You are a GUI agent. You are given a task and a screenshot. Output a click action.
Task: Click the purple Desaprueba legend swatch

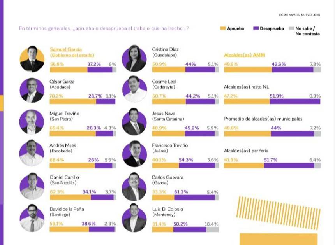(x=256, y=28)
